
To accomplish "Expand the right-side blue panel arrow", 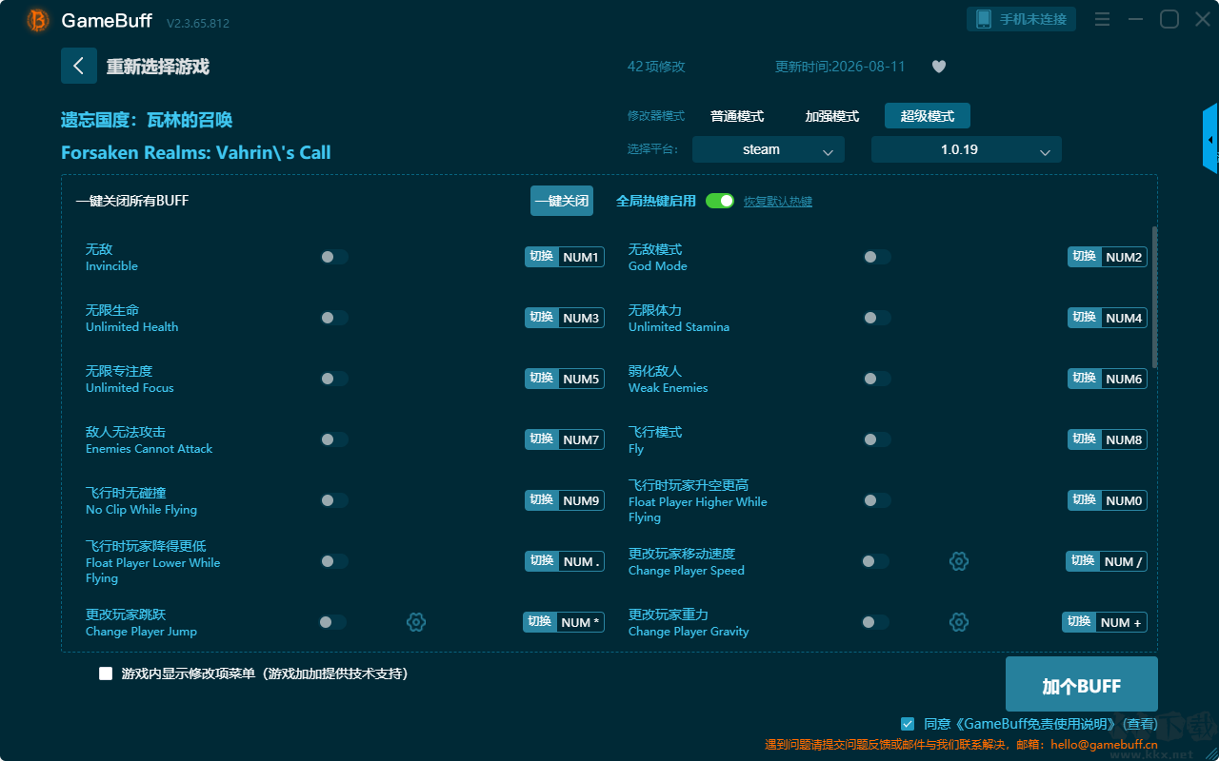I will 1210,139.
